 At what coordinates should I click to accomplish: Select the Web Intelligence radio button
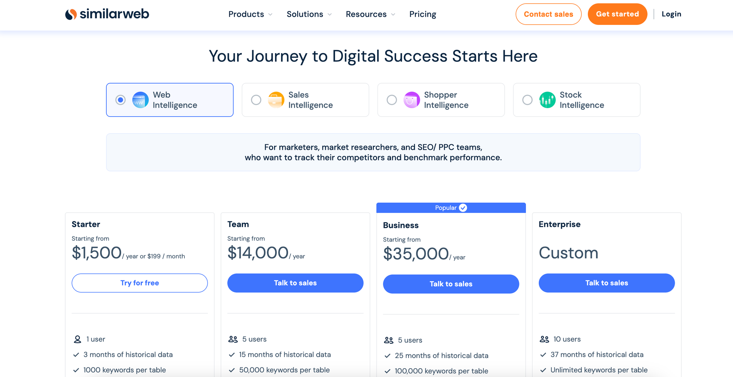click(x=121, y=100)
